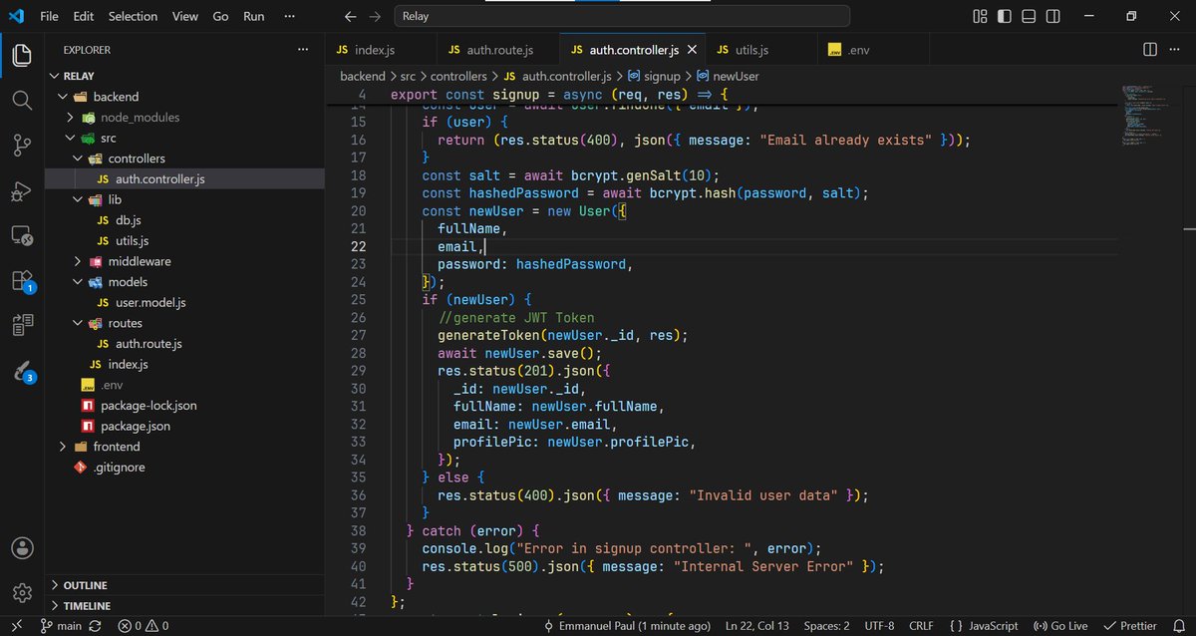Open user.model.js in the explorer

click(150, 302)
